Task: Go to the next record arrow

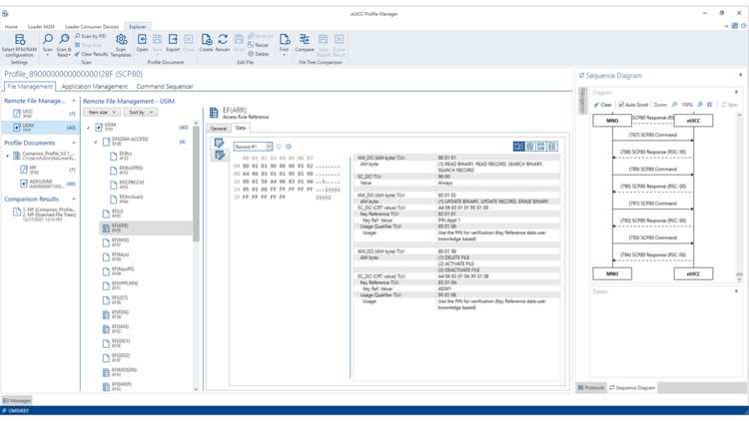Action: (289, 147)
